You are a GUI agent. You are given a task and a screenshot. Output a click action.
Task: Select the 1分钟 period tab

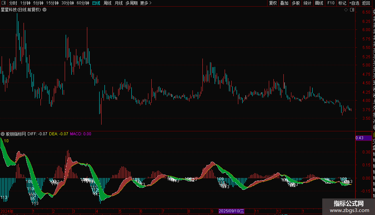(x=25, y=3)
